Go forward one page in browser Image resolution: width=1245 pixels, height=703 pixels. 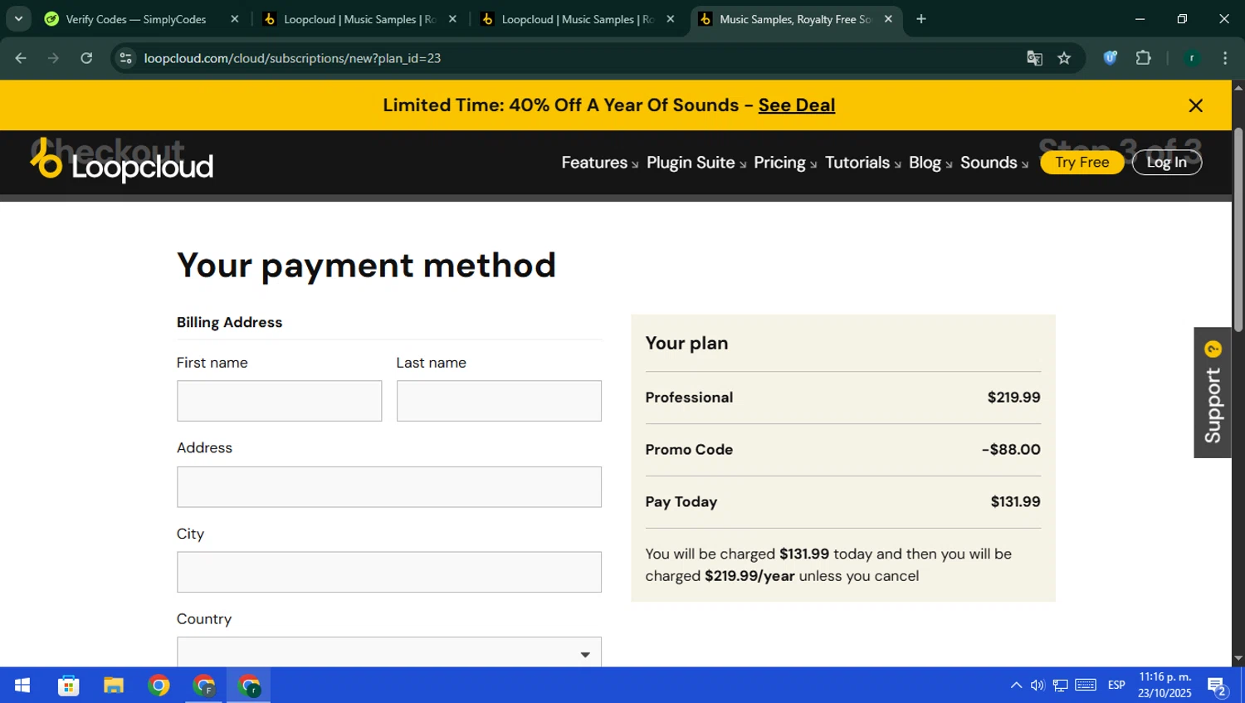click(53, 58)
